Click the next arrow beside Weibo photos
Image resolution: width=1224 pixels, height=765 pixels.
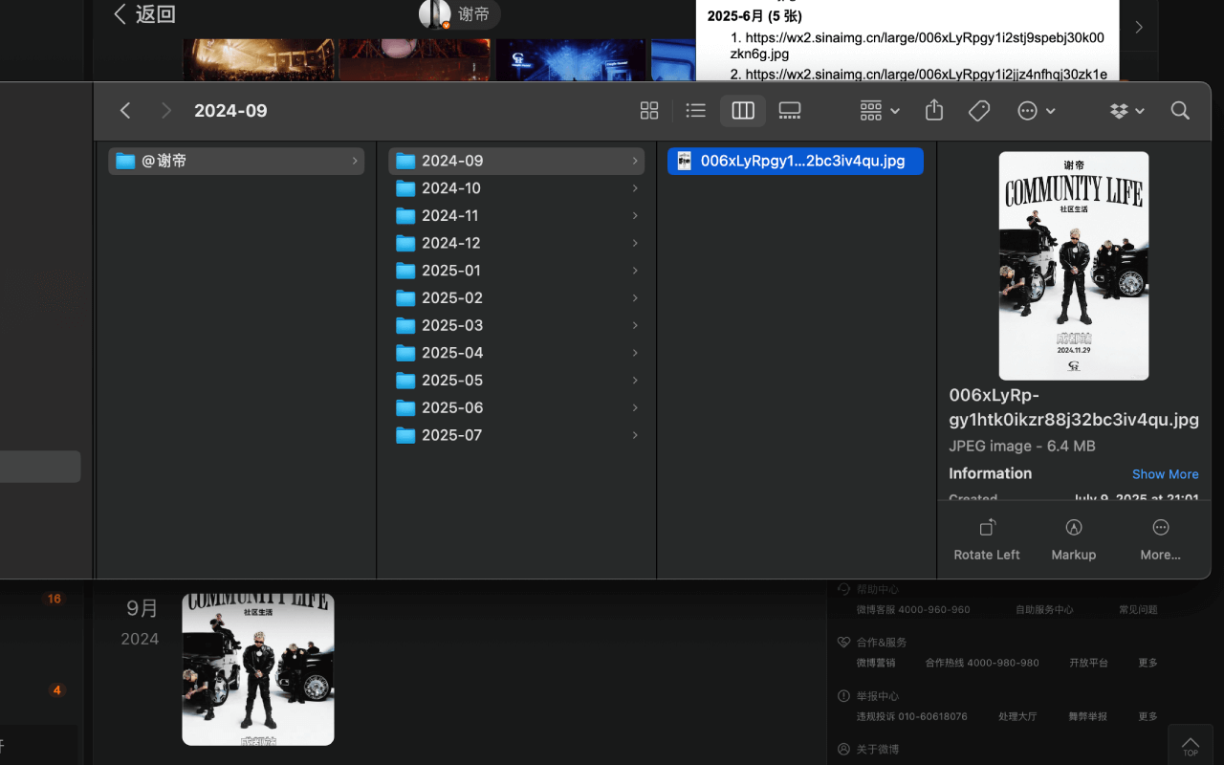click(x=1139, y=27)
